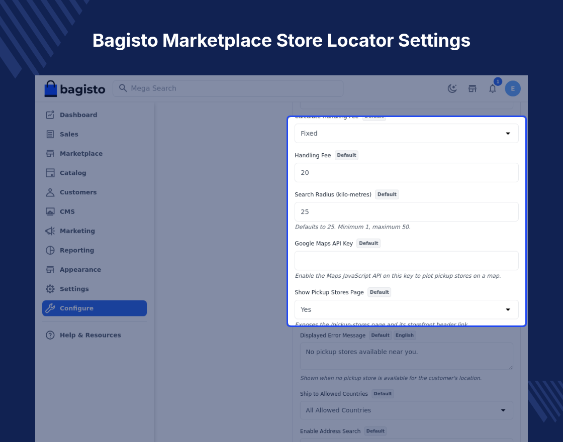Screen dimensions: 563x442
Task: Focus the Mega Search field
Action: click(228, 88)
